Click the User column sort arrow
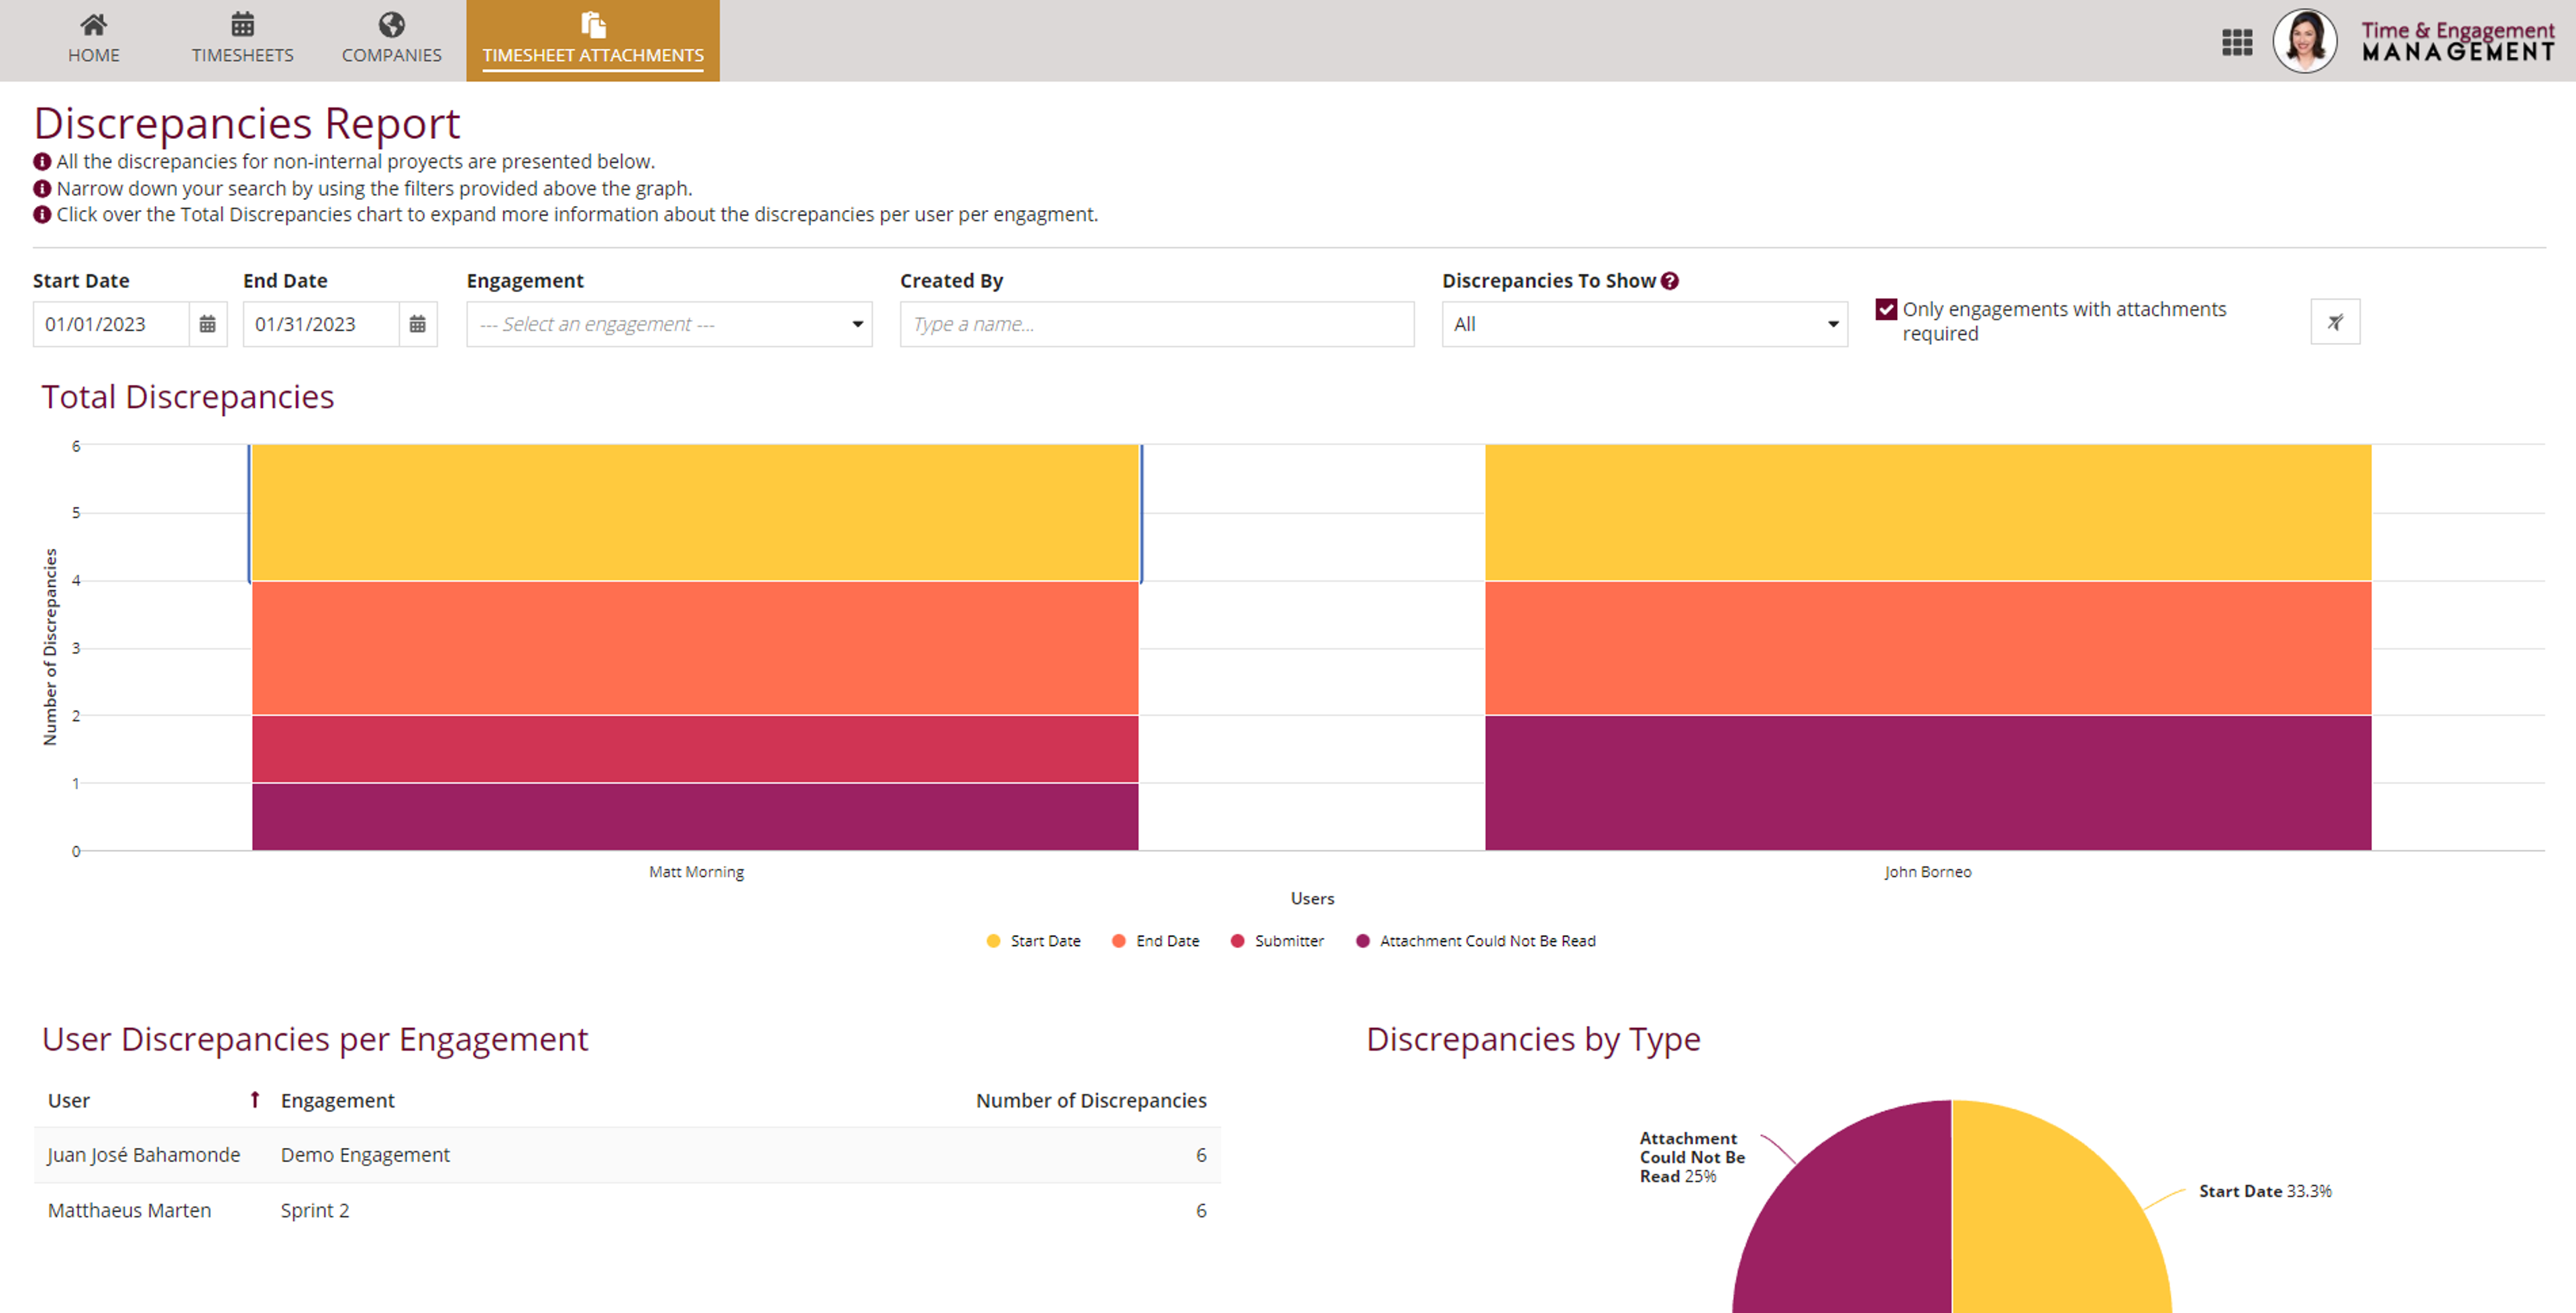Viewport: 2576px width, 1313px height. [x=255, y=1100]
